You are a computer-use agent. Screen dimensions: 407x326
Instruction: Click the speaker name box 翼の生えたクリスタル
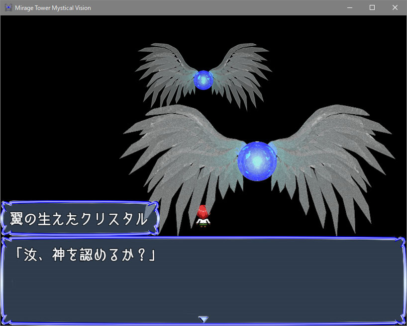coord(80,218)
